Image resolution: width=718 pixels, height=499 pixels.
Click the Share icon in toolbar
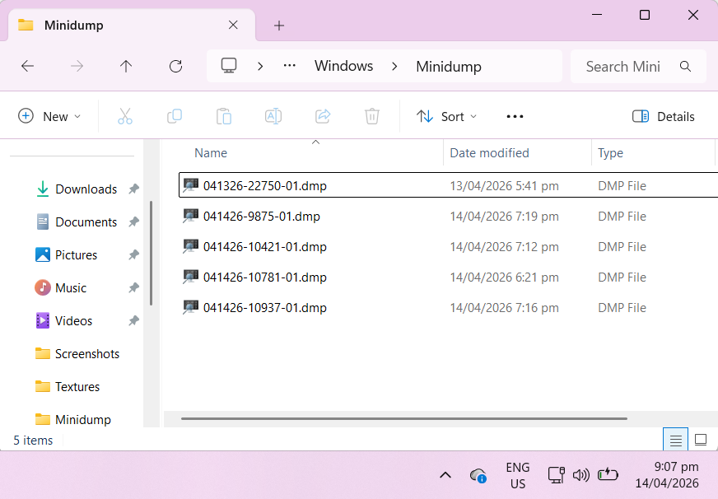[323, 116]
